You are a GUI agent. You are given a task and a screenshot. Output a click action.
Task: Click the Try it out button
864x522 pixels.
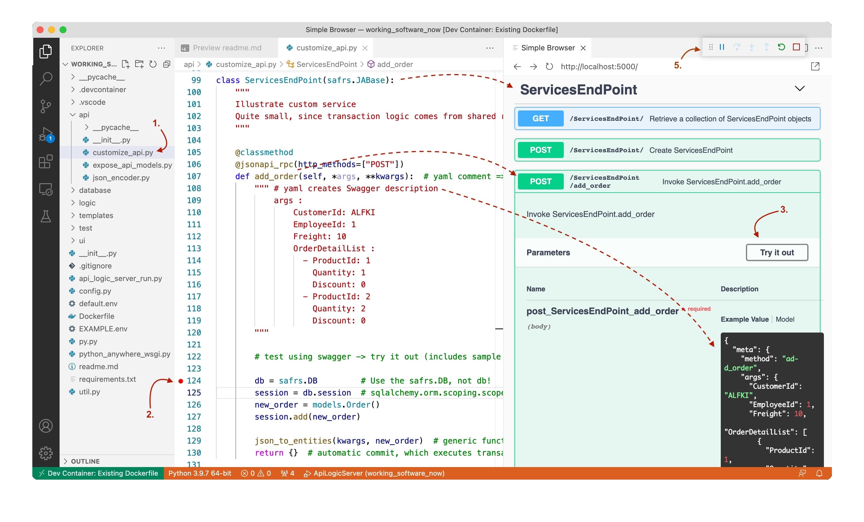pyautogui.click(x=777, y=252)
